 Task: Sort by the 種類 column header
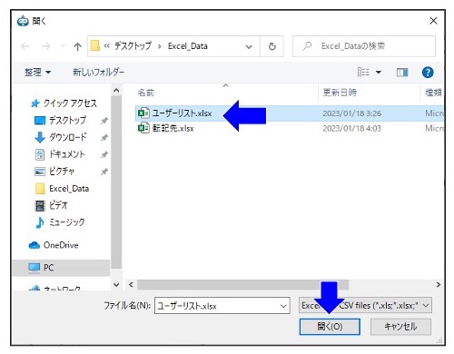[x=433, y=93]
